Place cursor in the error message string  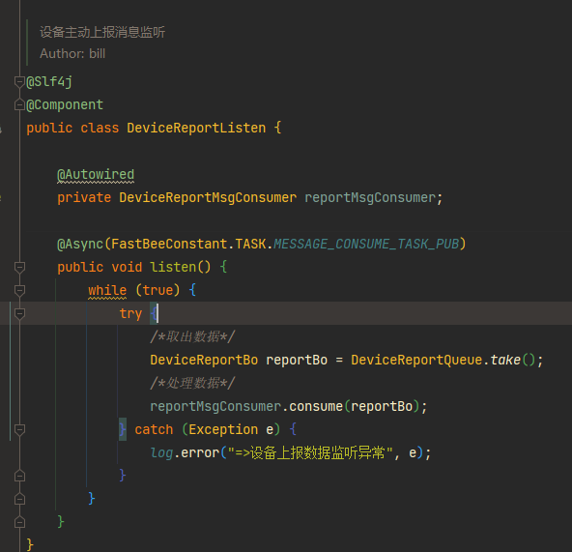(x=310, y=452)
